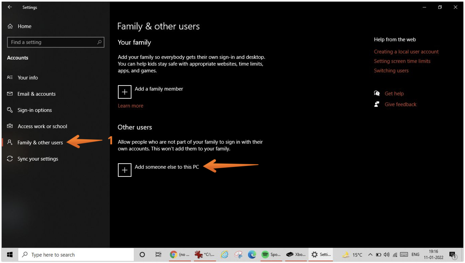Click the Find a setting search field

click(x=52, y=42)
